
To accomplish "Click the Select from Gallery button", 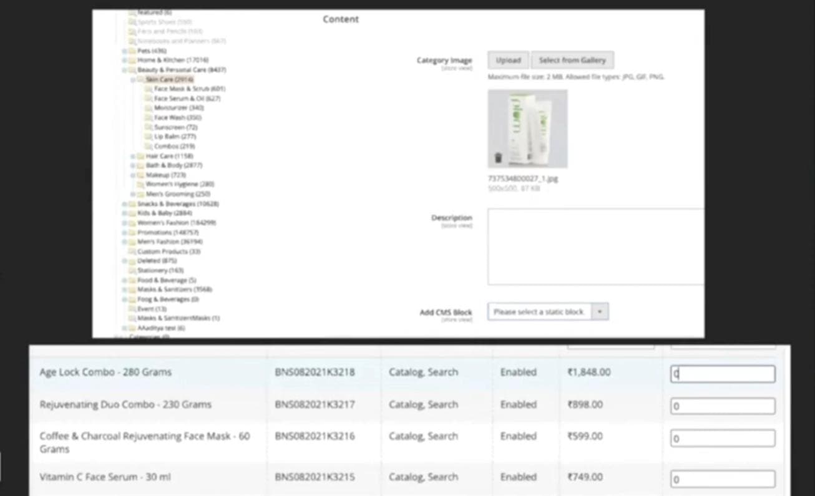I will click(572, 60).
